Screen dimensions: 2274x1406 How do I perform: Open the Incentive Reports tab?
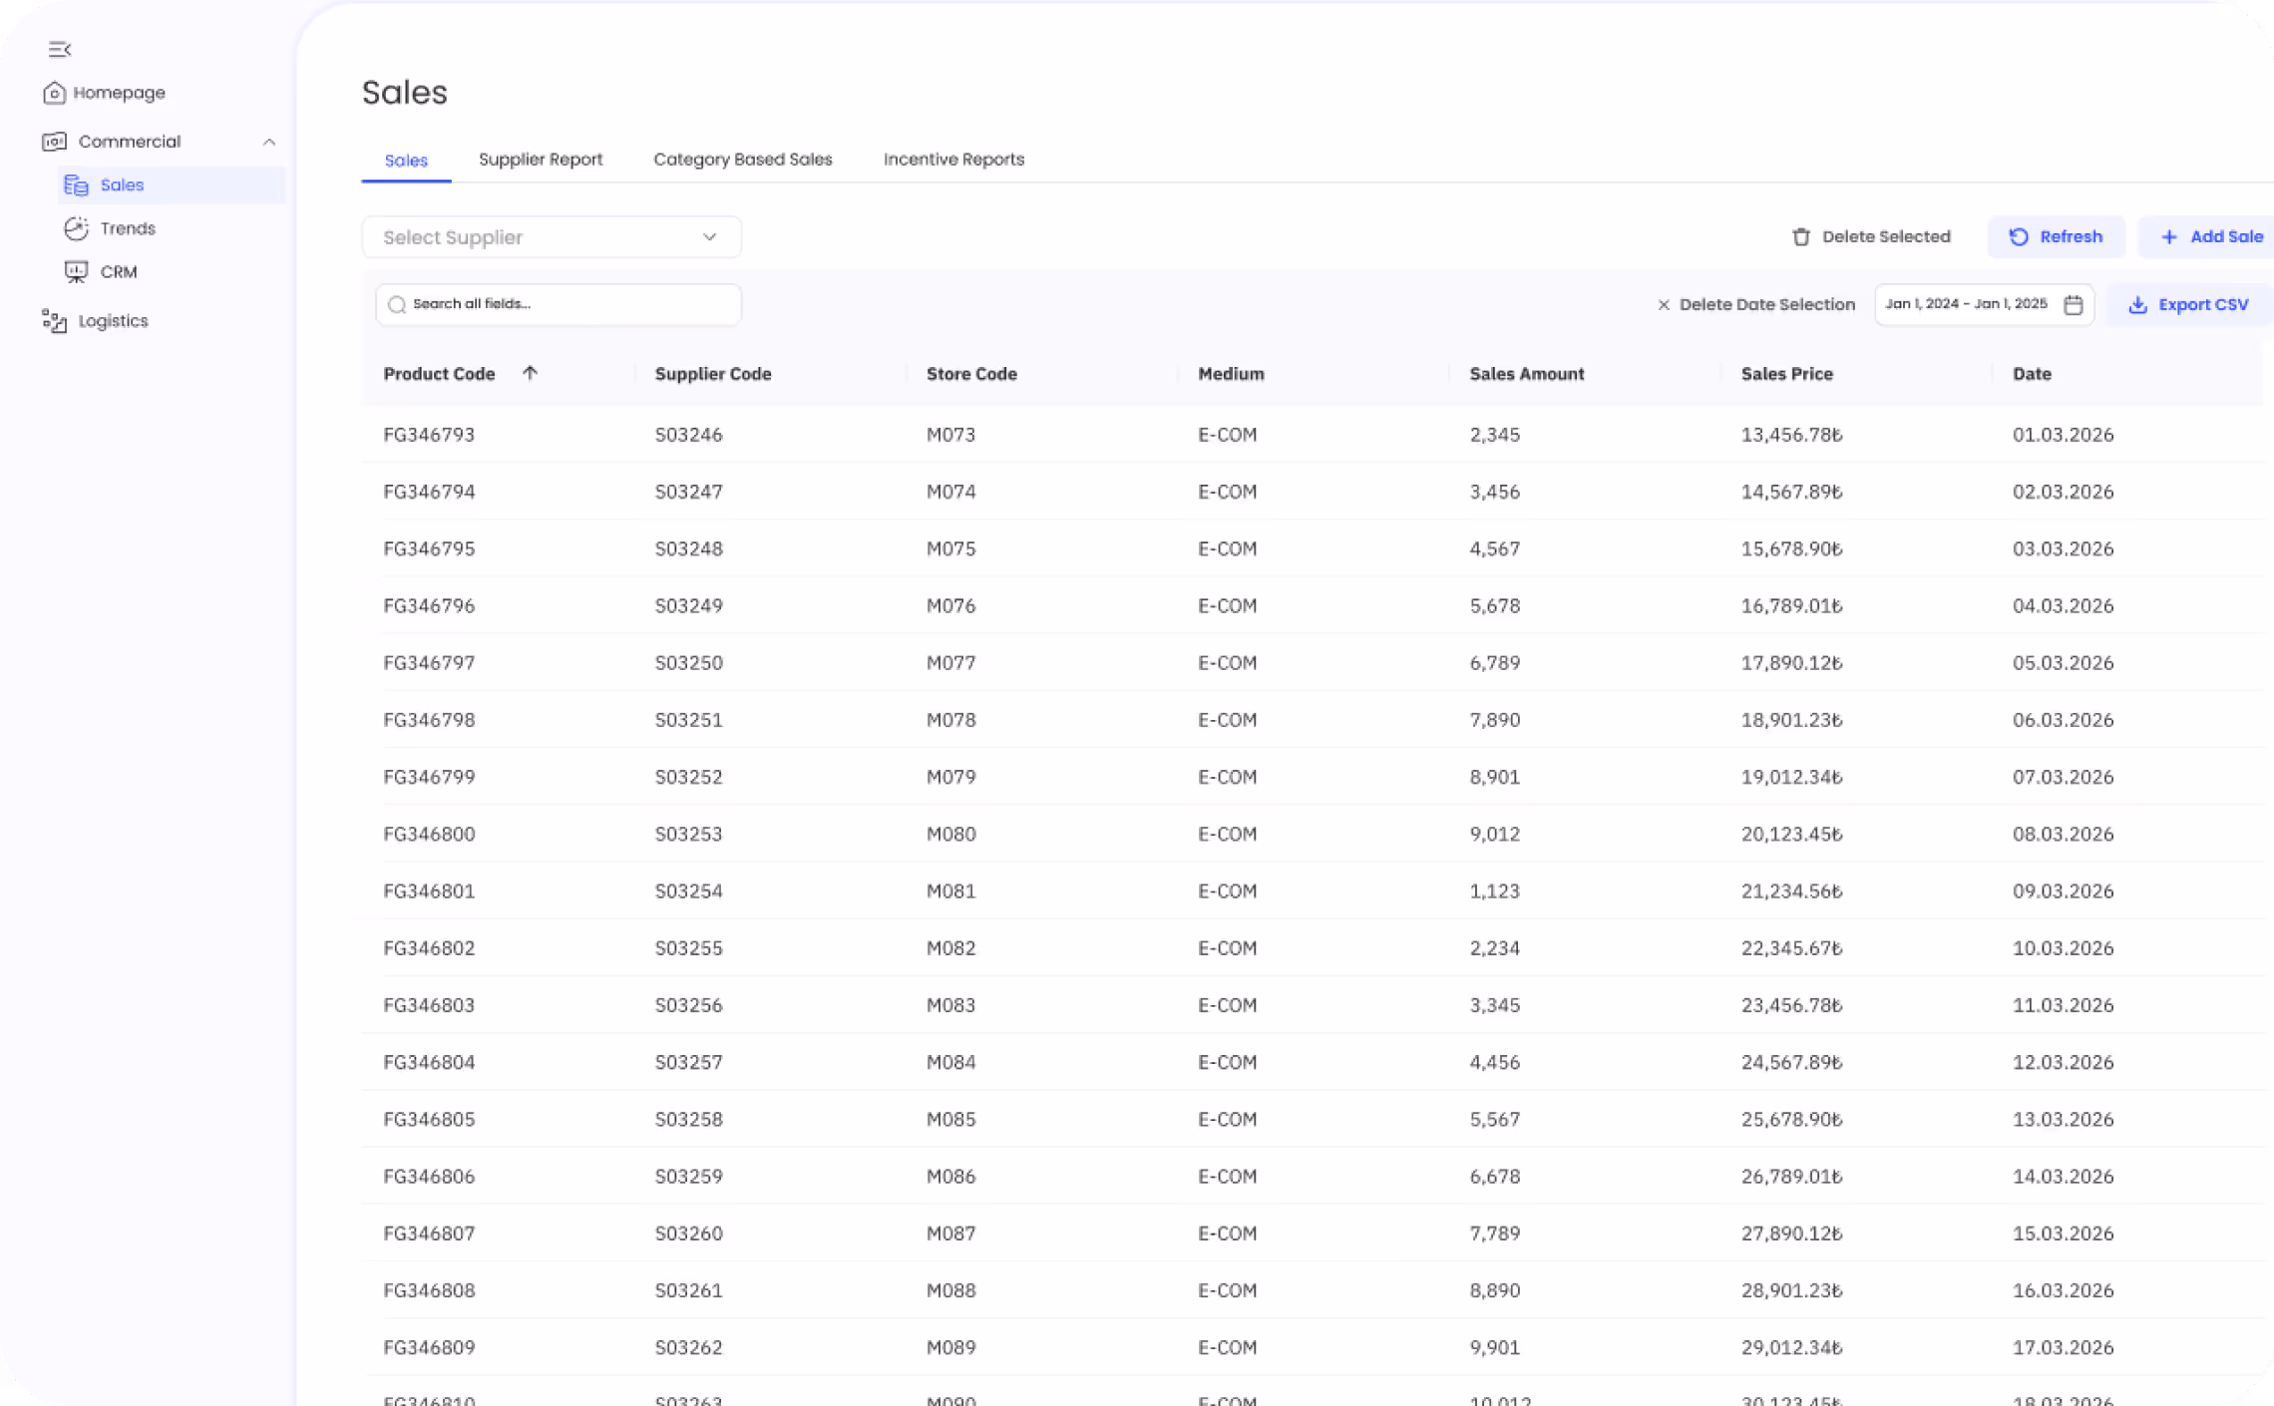click(x=952, y=159)
